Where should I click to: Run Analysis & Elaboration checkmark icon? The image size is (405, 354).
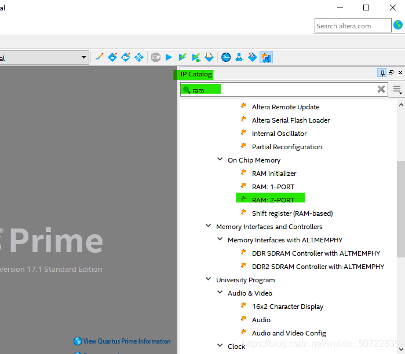pyautogui.click(x=183, y=57)
